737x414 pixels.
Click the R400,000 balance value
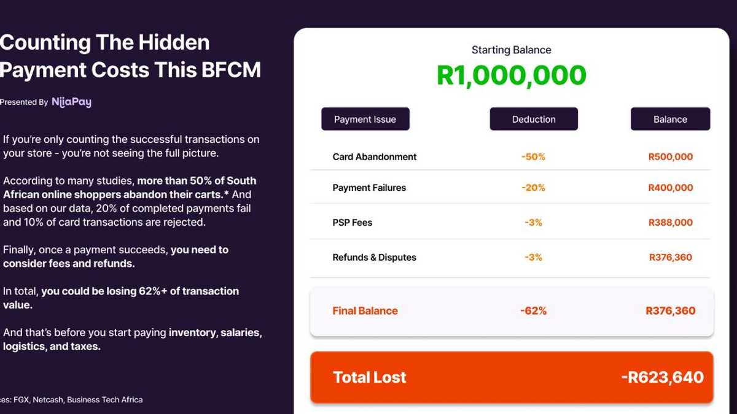pyautogui.click(x=670, y=188)
